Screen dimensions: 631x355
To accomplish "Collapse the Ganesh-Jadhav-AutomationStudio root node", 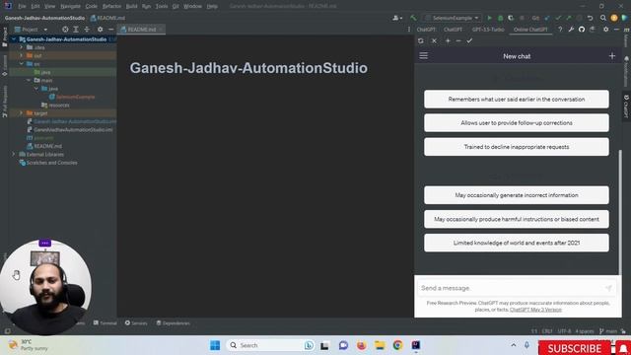I will click(13, 39).
